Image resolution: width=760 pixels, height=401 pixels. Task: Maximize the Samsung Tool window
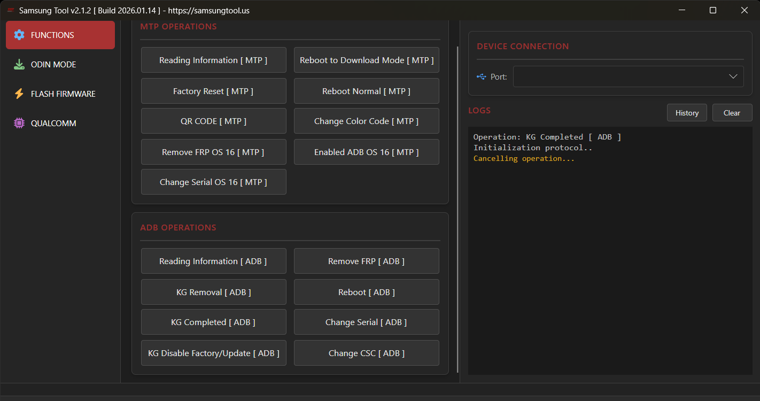tap(712, 11)
